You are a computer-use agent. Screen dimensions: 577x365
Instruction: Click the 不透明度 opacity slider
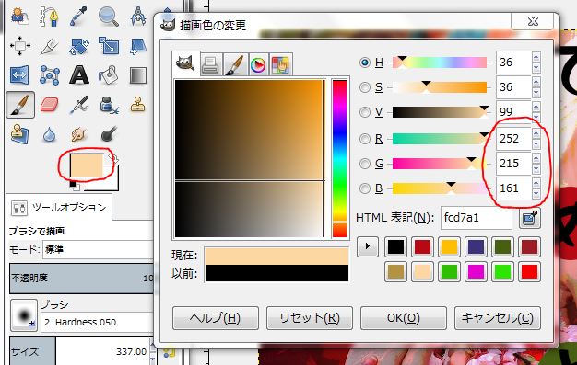[x=82, y=278]
